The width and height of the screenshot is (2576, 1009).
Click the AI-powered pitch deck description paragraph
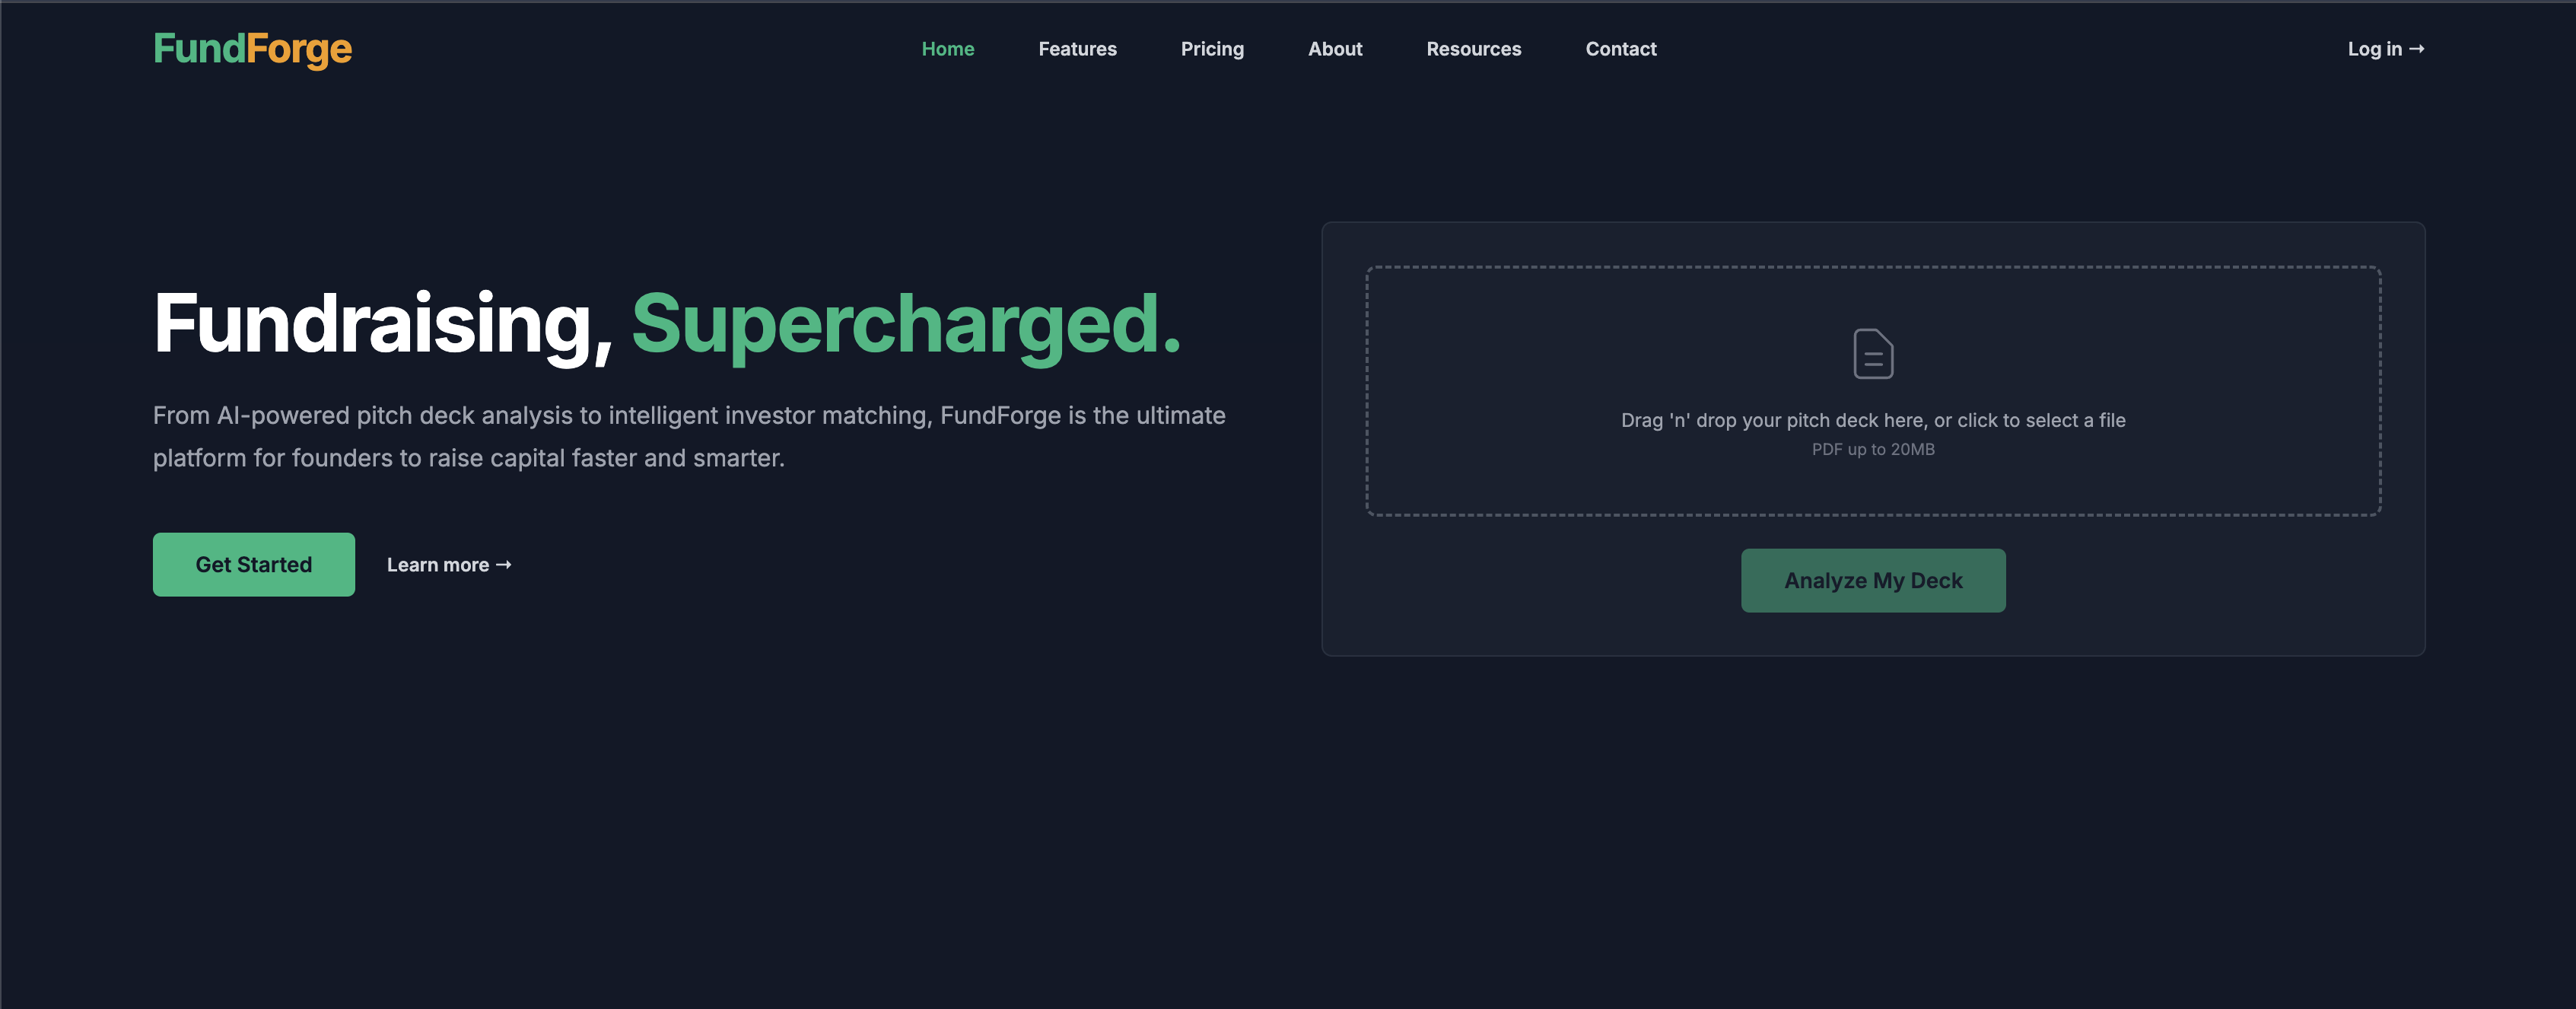click(688, 436)
